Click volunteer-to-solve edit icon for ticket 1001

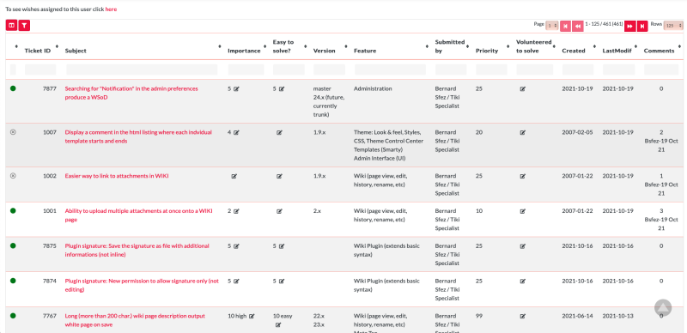(523, 211)
